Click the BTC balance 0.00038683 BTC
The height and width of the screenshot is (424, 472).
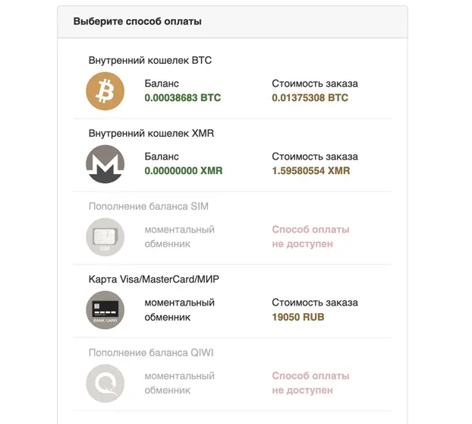pyautogui.click(x=183, y=97)
